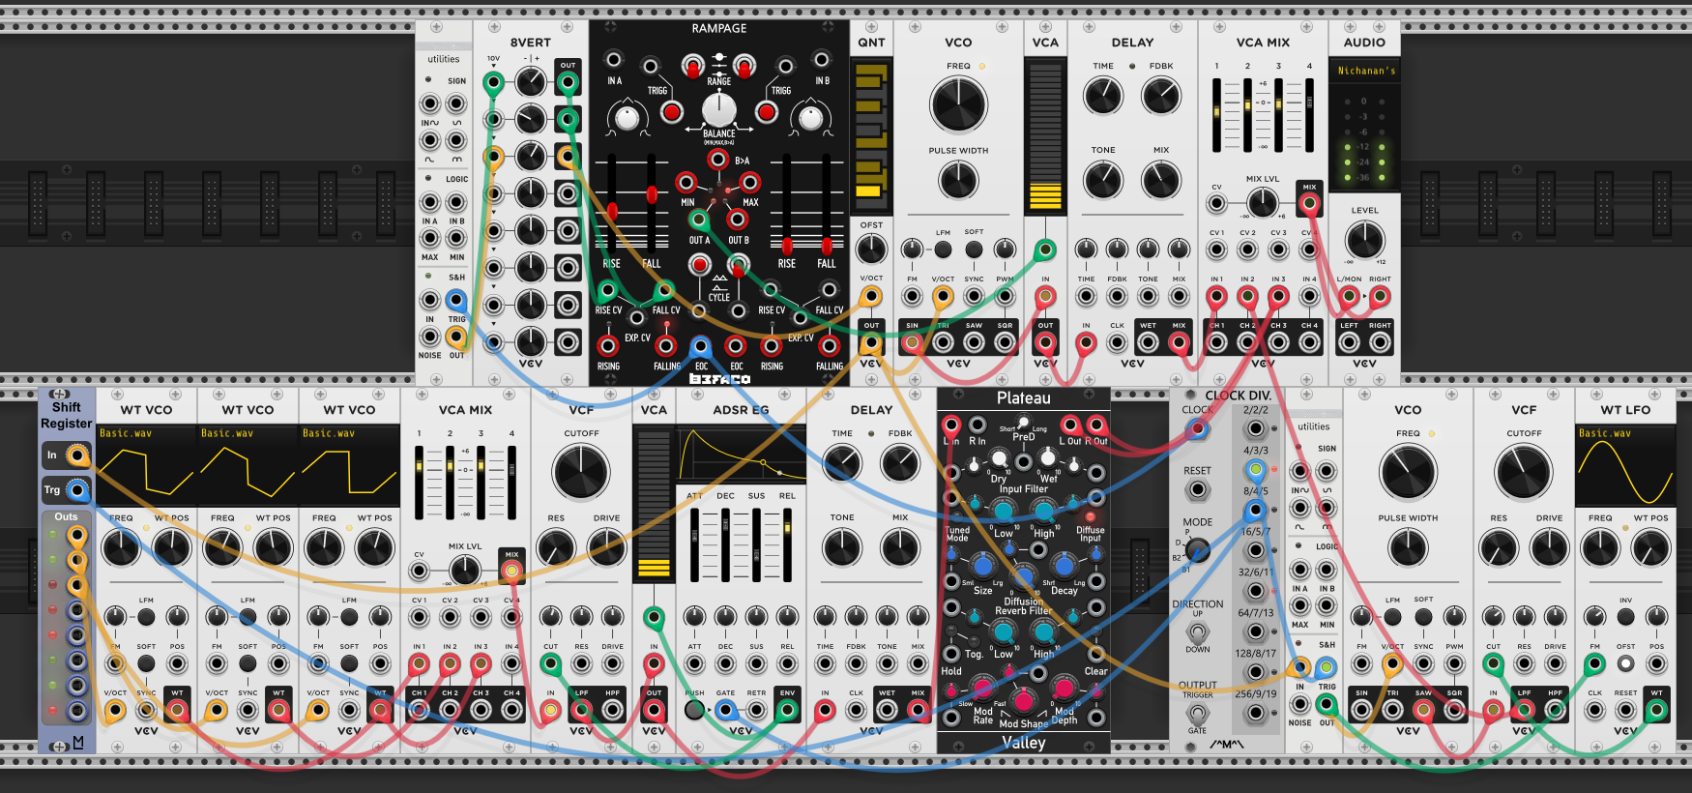The width and height of the screenshot is (1692, 793).
Task: Click the channel B RISE slider on Rampage
Action: pyautogui.click(x=787, y=201)
